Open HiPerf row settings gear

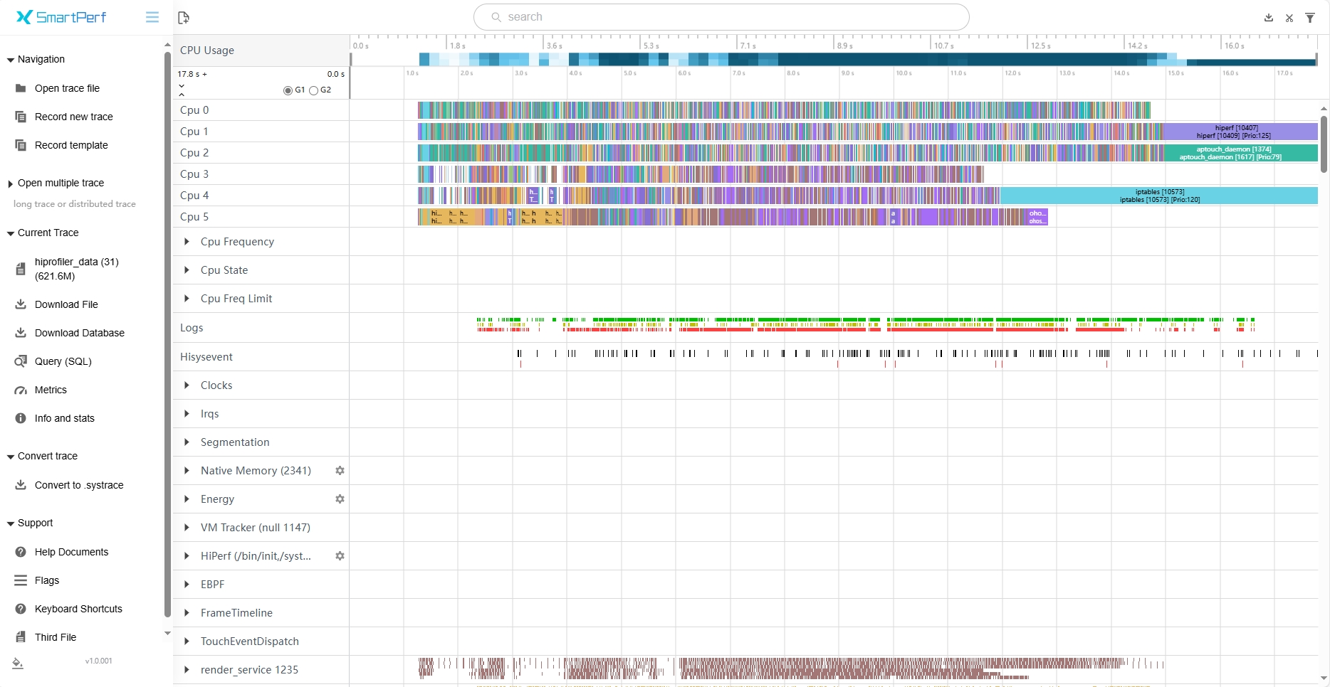tap(340, 556)
